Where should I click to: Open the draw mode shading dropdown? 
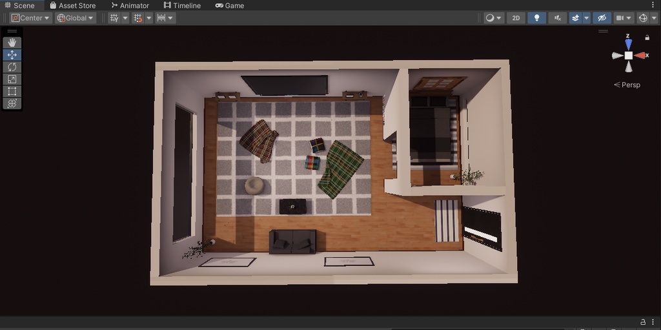click(x=494, y=18)
